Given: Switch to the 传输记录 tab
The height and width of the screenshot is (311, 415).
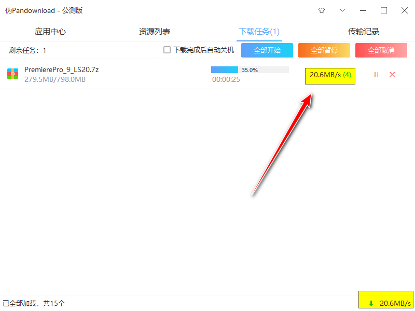Looking at the screenshot, I should tap(364, 31).
